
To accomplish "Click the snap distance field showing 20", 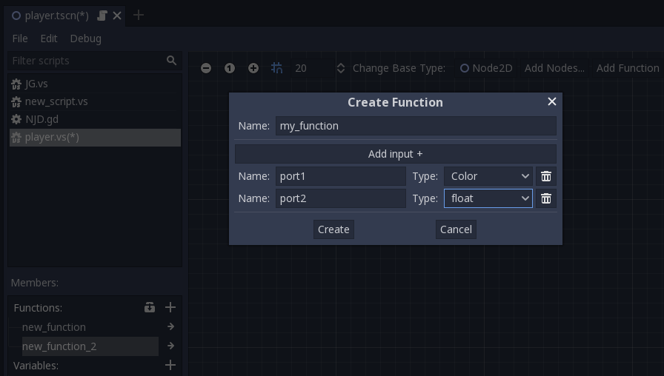I will coord(312,68).
